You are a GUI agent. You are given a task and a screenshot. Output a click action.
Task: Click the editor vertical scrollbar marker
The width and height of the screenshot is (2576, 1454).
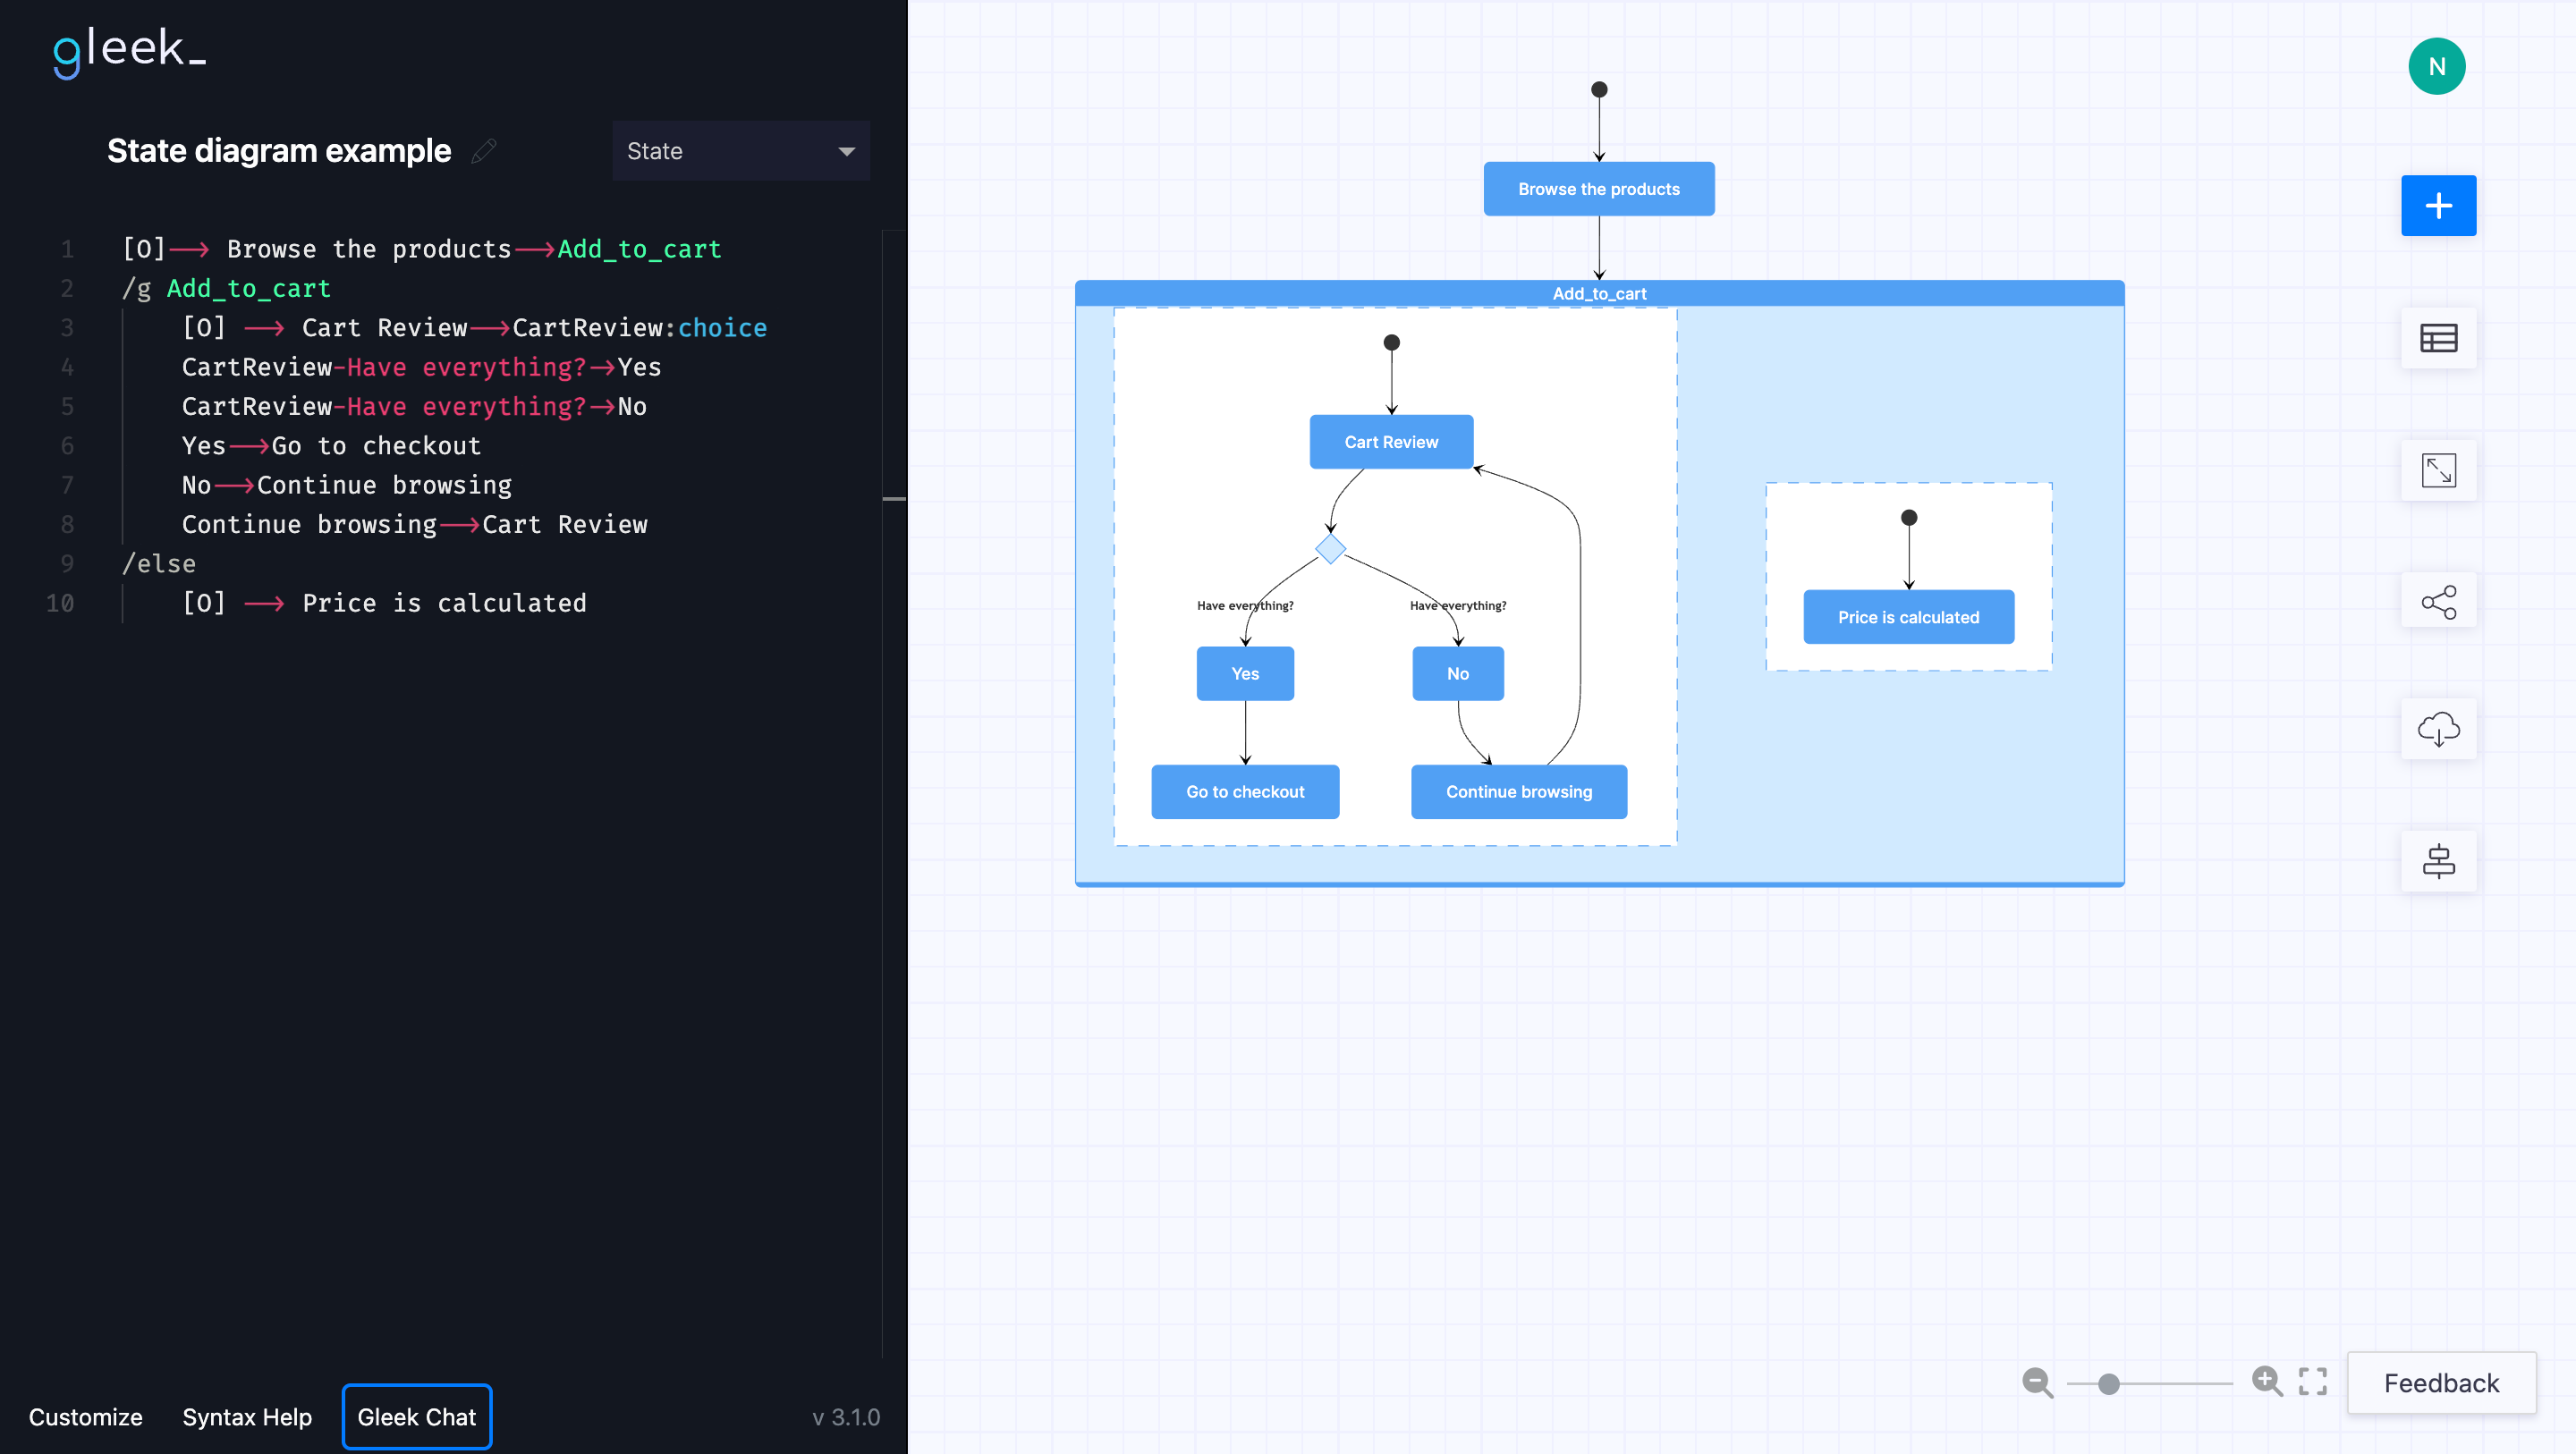(x=894, y=497)
